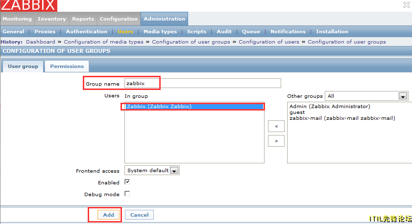Go to Proxies submenu
The image size is (412, 224).
[x=45, y=31]
